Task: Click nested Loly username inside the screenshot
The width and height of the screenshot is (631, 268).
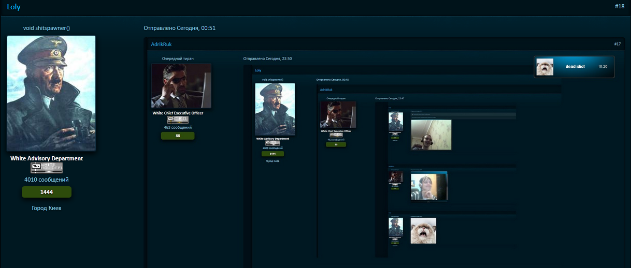Action: (258, 70)
